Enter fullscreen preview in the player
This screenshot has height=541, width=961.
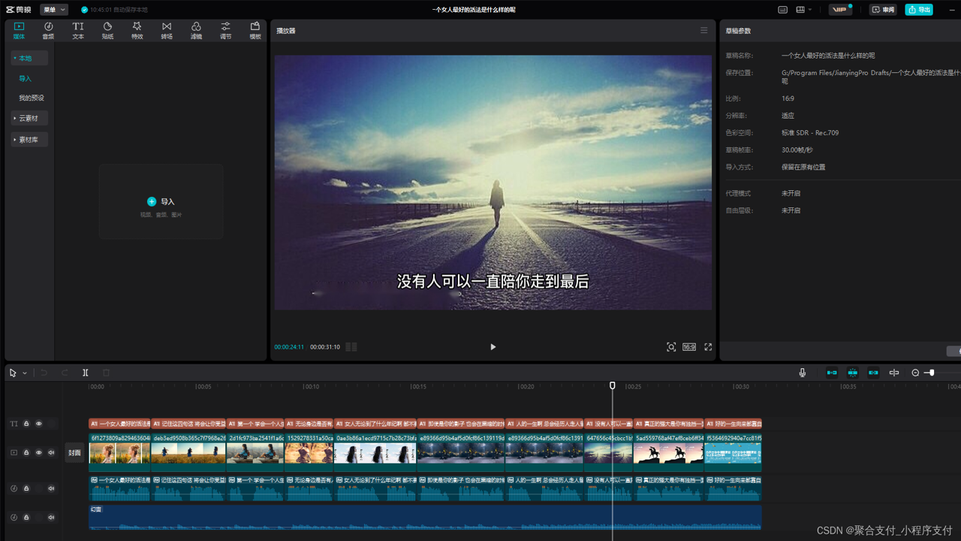point(708,347)
